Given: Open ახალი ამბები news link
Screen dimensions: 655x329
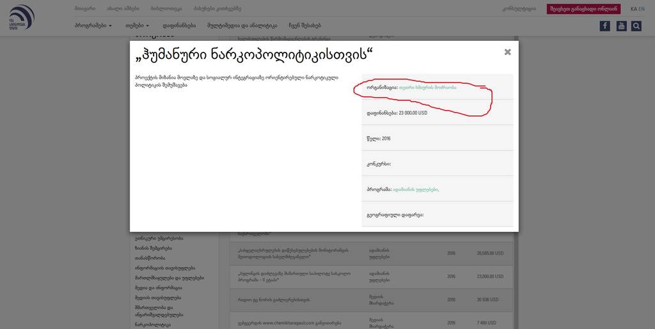Looking at the screenshot, I should tap(123, 9).
